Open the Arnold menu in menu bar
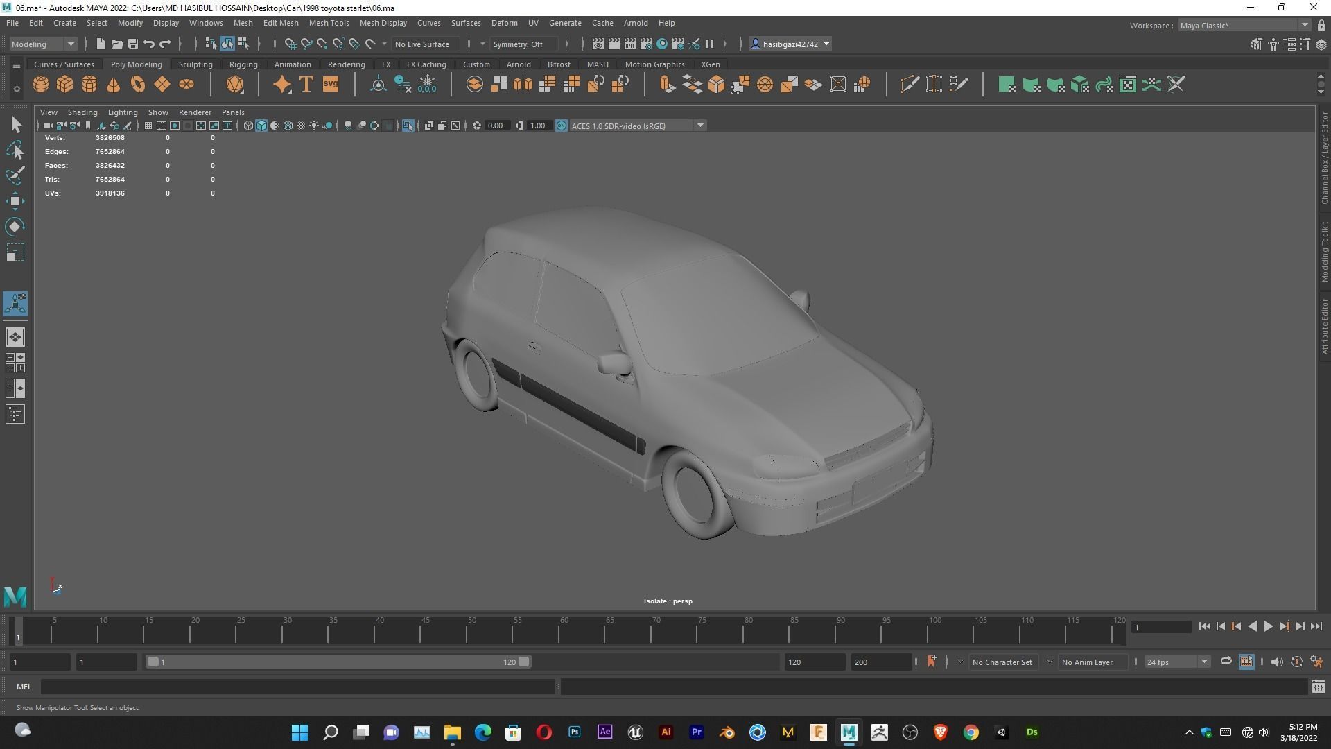 pyautogui.click(x=636, y=23)
